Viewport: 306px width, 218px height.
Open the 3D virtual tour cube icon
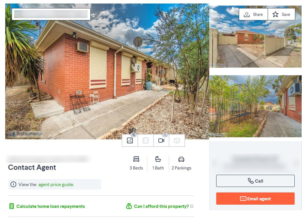(x=177, y=140)
